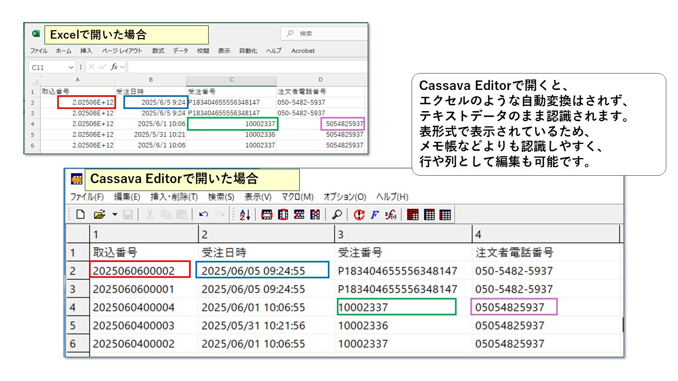Click the magnifying glass Find icon in Cassava
The height and width of the screenshot is (381, 678).
pos(337,215)
